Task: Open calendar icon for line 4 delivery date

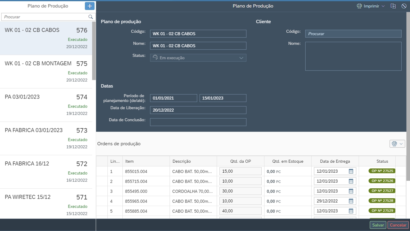Action: point(351,201)
